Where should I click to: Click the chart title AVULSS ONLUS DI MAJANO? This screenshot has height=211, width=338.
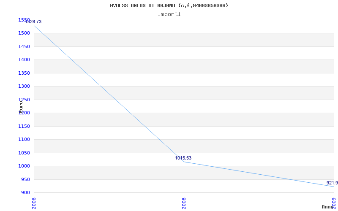169,5
